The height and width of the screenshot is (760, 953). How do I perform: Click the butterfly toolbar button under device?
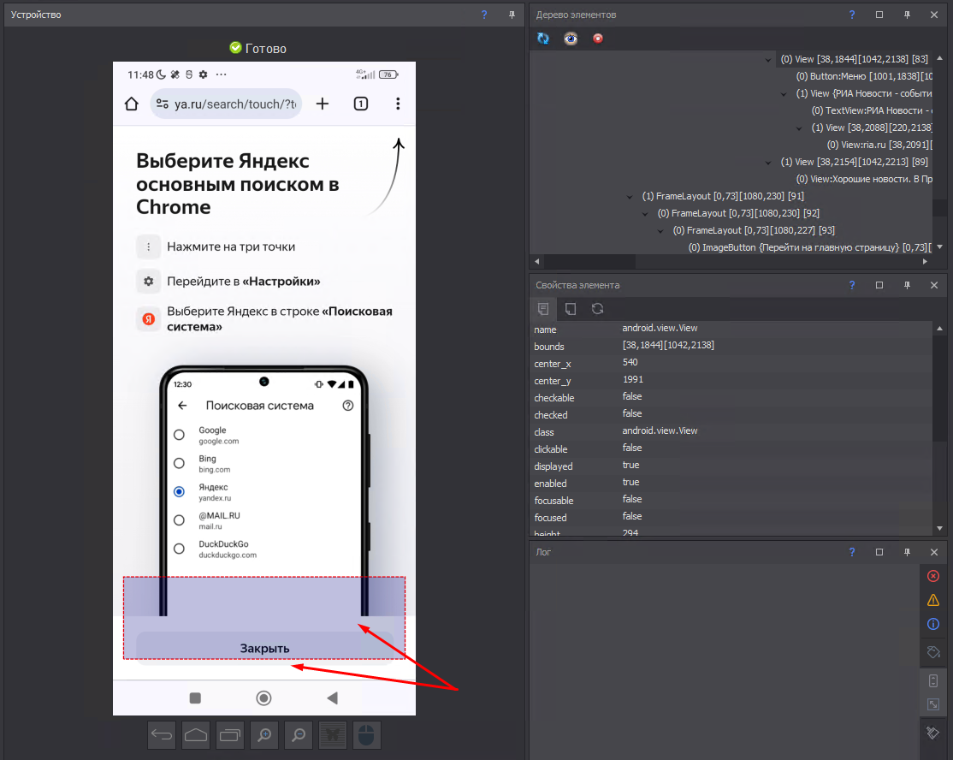click(x=333, y=735)
